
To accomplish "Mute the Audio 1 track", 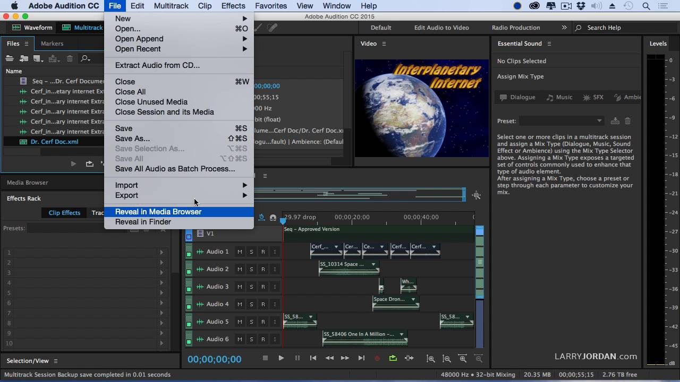I will click(240, 251).
